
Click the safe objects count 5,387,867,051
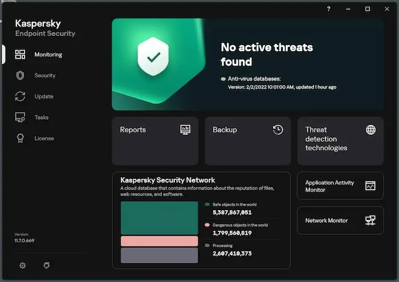tap(232, 212)
